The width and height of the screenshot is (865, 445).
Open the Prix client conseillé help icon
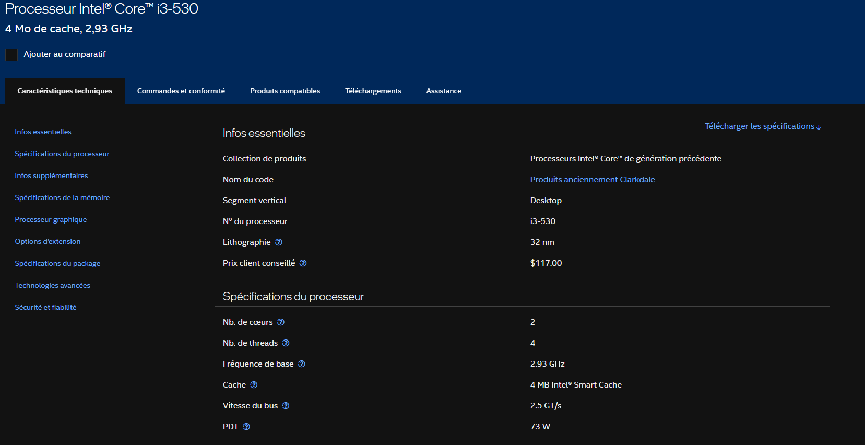(303, 263)
